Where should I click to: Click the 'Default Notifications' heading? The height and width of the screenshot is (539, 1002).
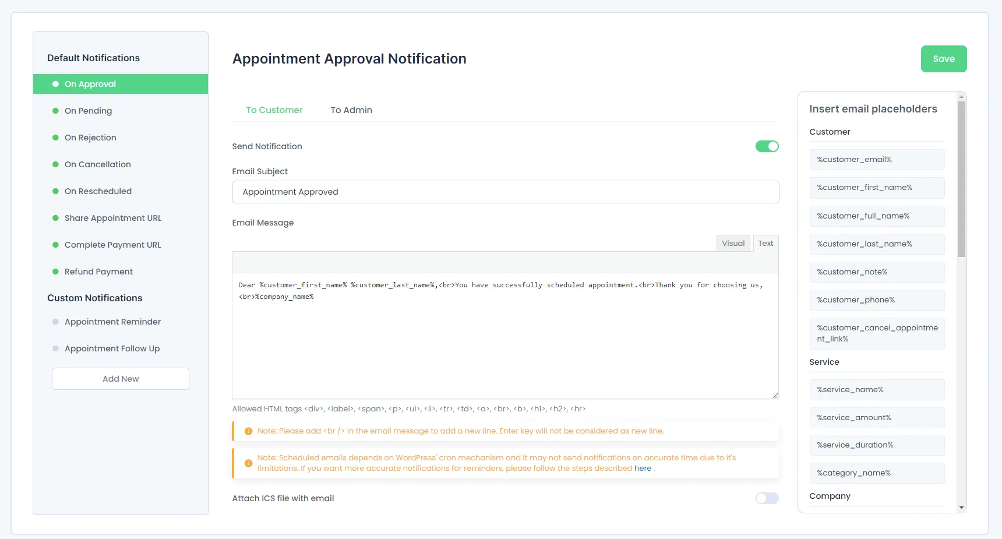(93, 58)
